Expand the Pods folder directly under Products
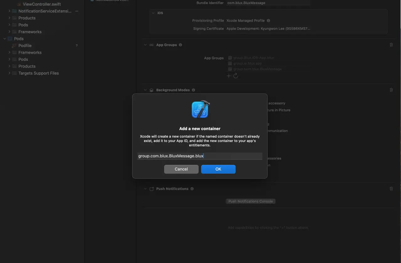Image resolution: width=401 pixels, height=263 pixels. pyautogui.click(x=9, y=25)
